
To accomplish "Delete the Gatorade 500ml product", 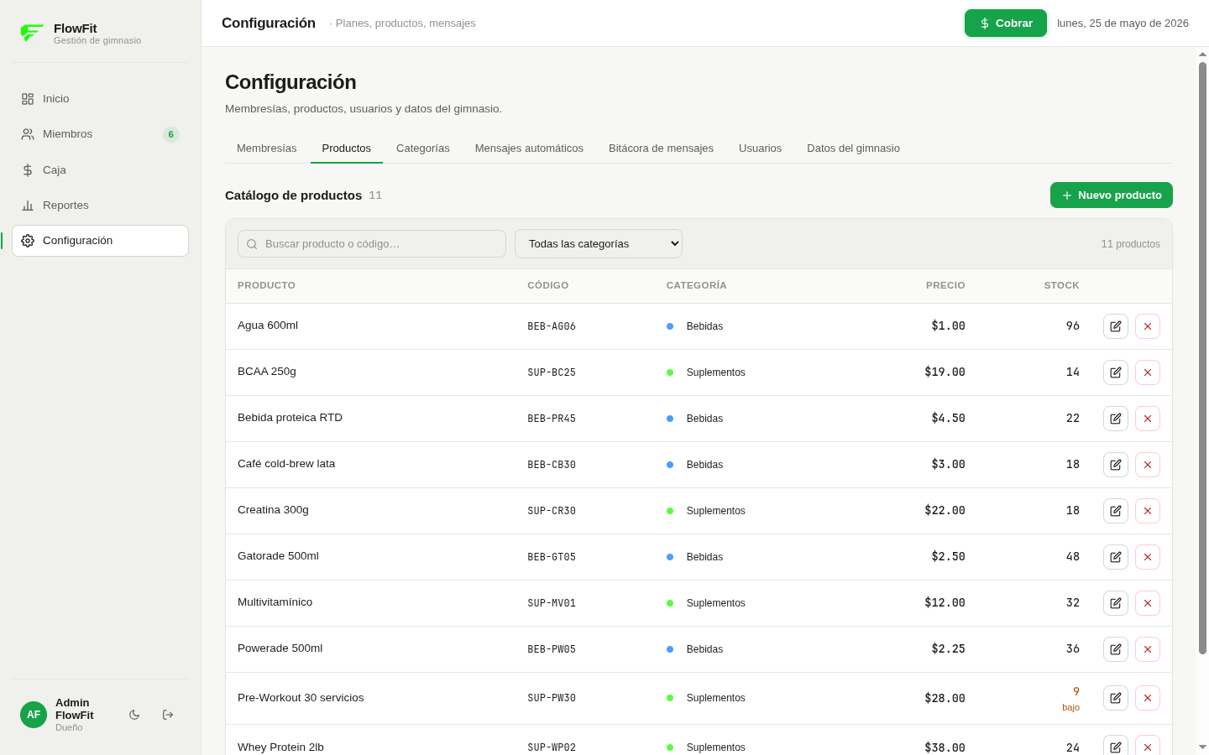I will coord(1147,557).
